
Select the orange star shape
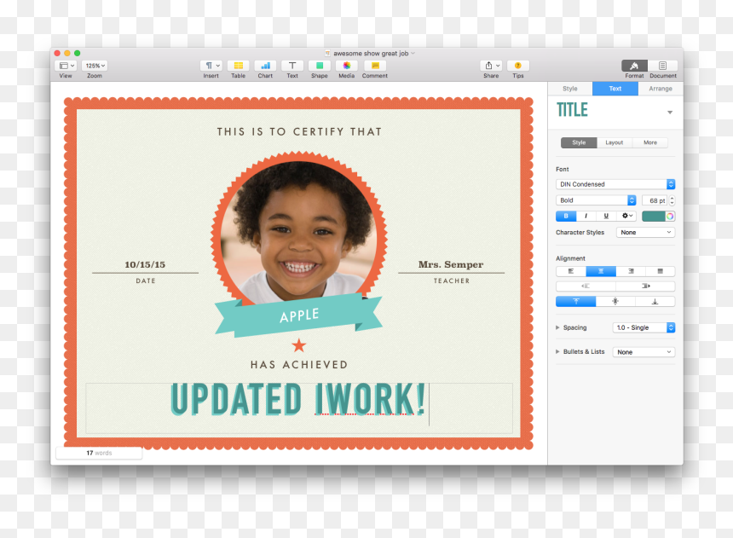tap(298, 345)
